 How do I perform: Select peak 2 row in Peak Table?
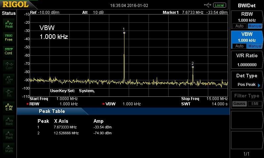(74, 133)
